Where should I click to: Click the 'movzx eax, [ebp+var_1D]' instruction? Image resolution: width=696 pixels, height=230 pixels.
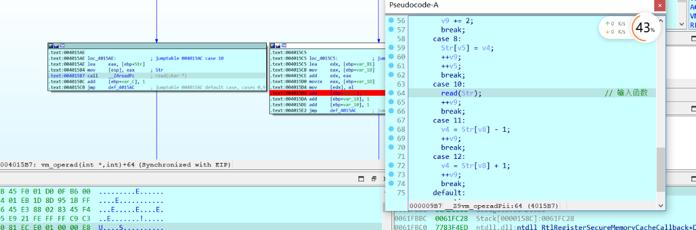pyautogui.click(x=342, y=81)
